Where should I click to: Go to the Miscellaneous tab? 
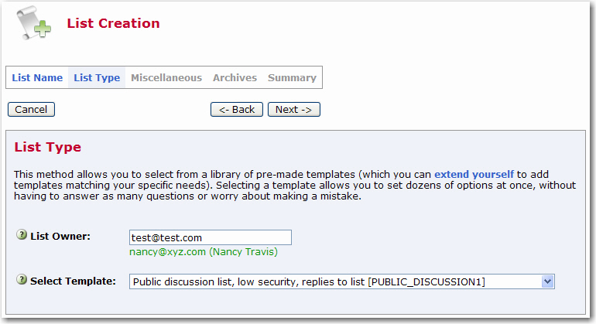coord(166,77)
